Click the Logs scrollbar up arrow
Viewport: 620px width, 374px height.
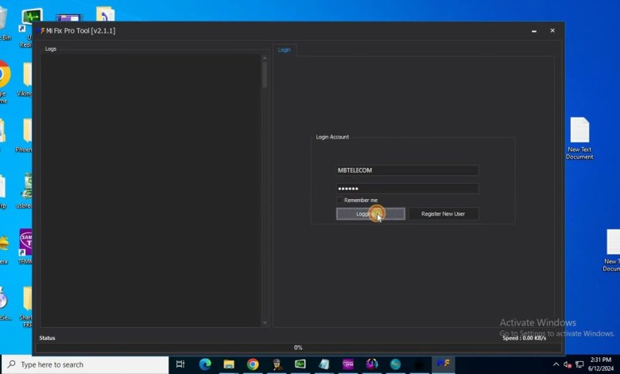pyautogui.click(x=265, y=58)
